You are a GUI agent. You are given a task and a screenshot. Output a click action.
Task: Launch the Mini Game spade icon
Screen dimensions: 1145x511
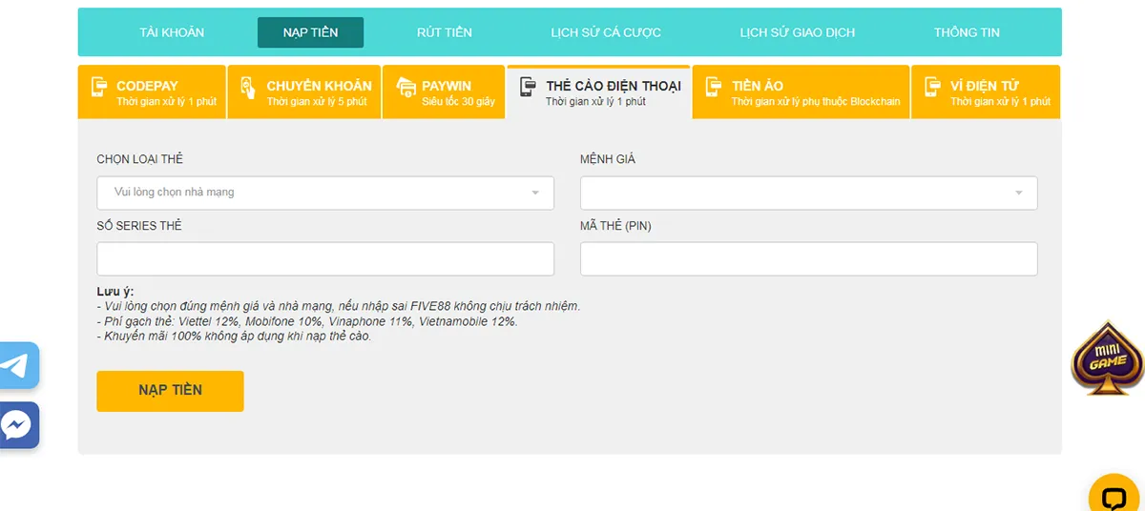(x=1107, y=358)
